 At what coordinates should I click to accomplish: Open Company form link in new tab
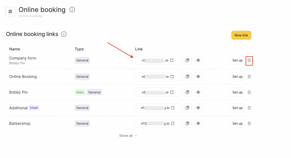172,60
